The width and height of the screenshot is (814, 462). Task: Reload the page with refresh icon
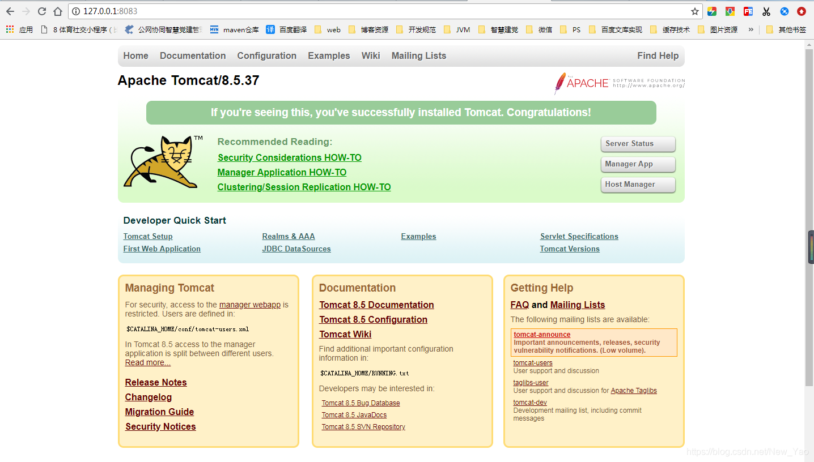pyautogui.click(x=42, y=11)
